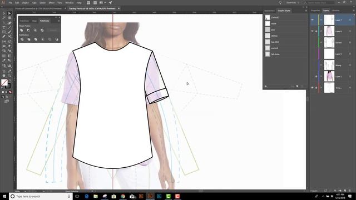Open the Effect menu
356x200 pixels.
[x=52, y=3]
